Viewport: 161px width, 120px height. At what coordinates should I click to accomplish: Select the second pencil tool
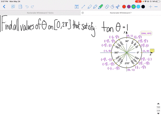[95, 7]
